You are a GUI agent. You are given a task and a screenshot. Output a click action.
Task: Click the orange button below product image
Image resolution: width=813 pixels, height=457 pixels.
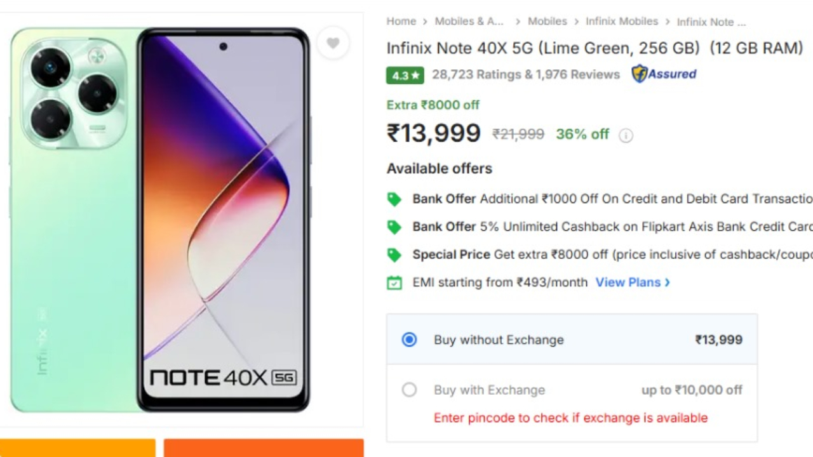click(x=264, y=448)
